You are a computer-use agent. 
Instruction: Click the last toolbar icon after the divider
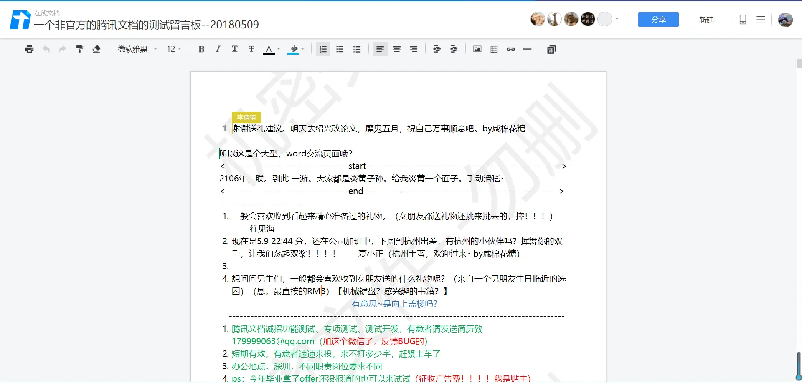click(551, 49)
